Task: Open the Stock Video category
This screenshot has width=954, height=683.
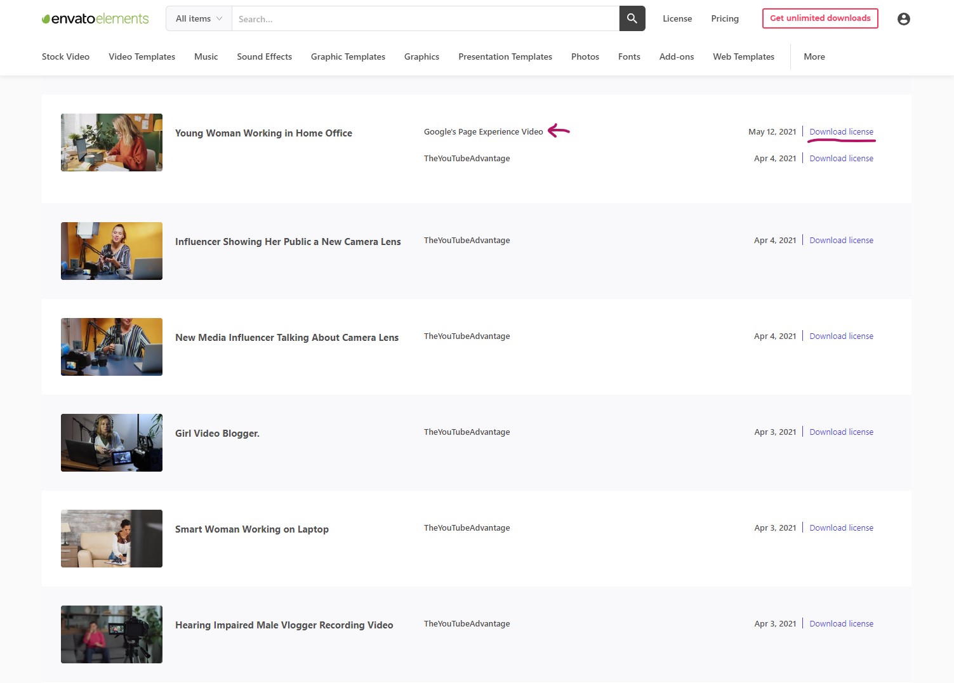Action: pyautogui.click(x=65, y=56)
